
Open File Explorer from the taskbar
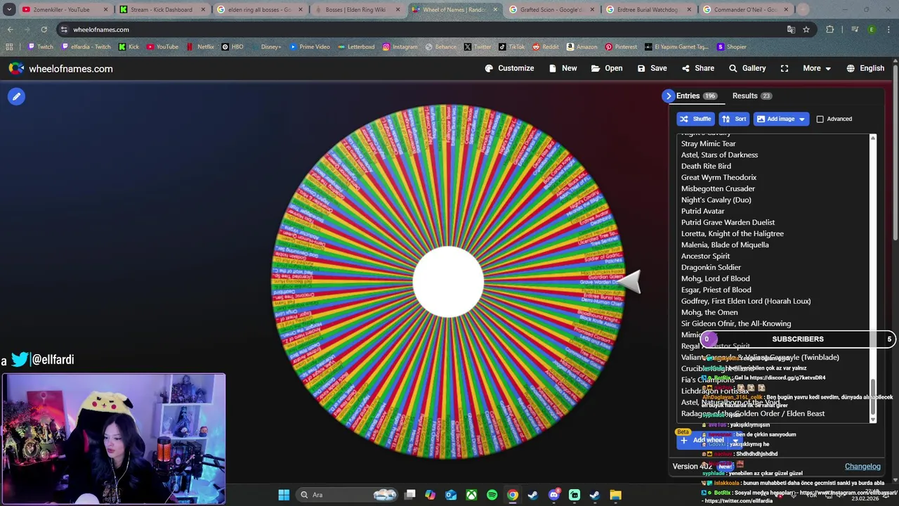(615, 495)
